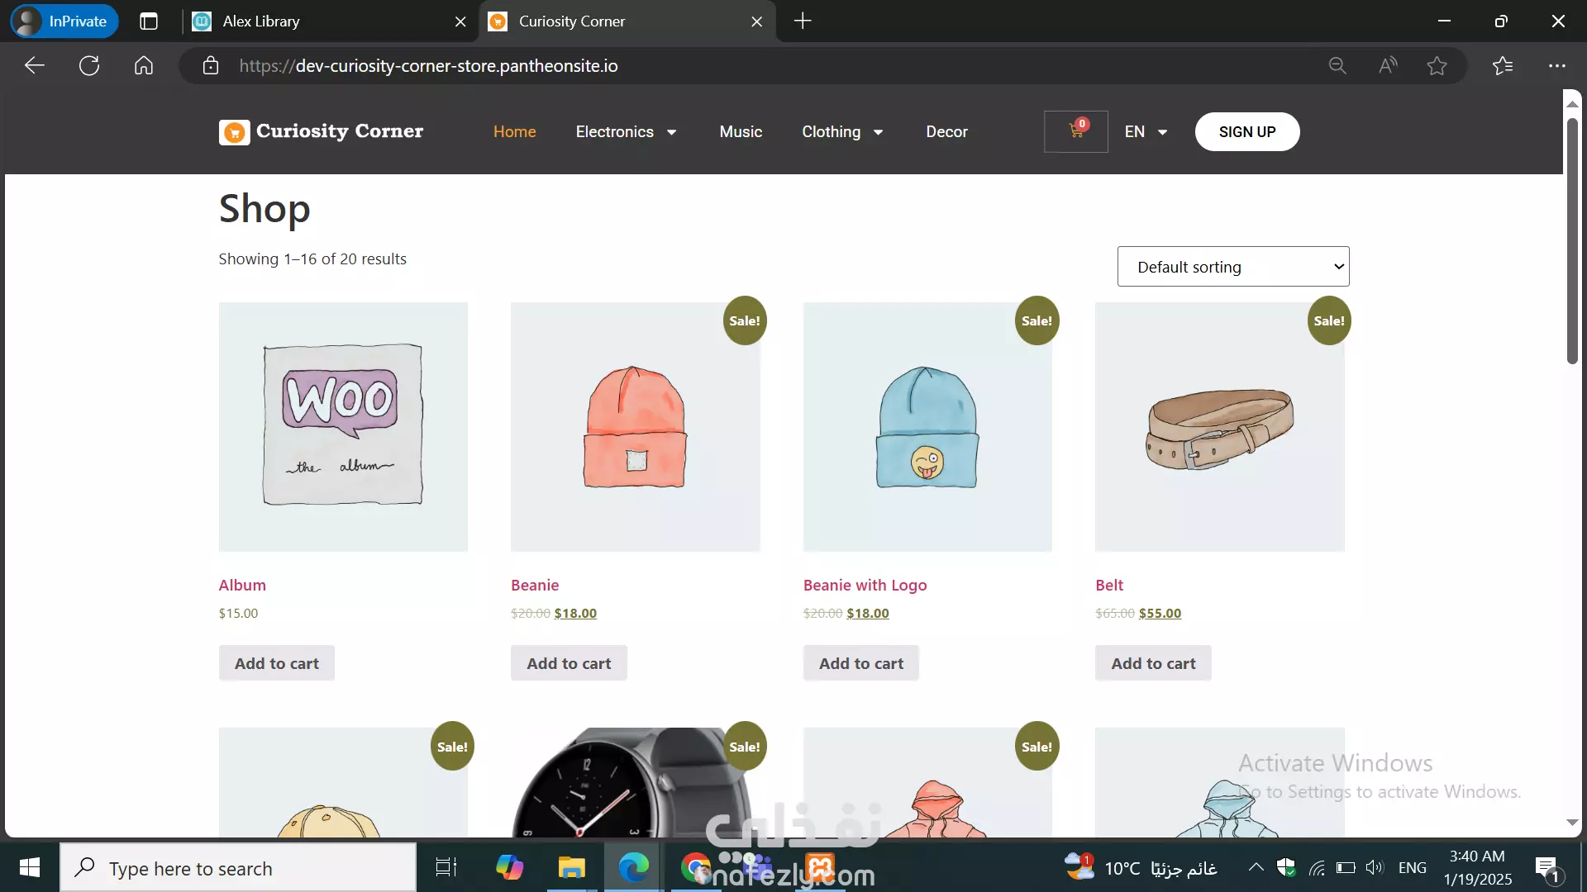1587x892 pixels.
Task: Add Beanie with Logo to cart
Action: point(861,663)
